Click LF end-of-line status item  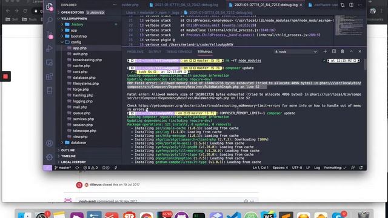pyautogui.click(x=308, y=168)
